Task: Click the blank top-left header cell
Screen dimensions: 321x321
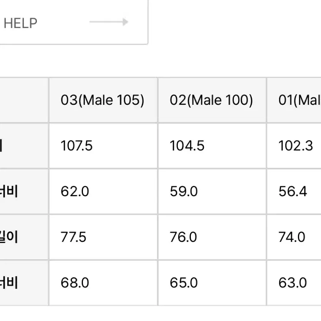Action: tap(24, 100)
